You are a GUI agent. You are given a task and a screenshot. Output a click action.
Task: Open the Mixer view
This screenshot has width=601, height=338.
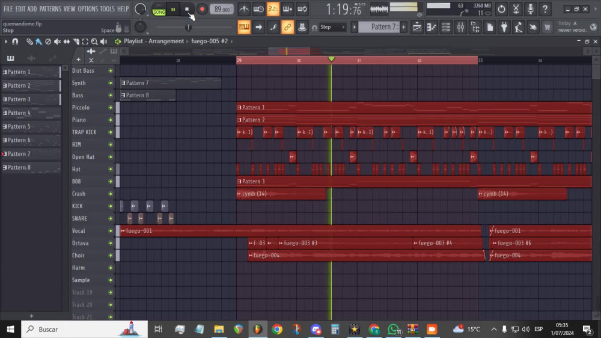460,27
